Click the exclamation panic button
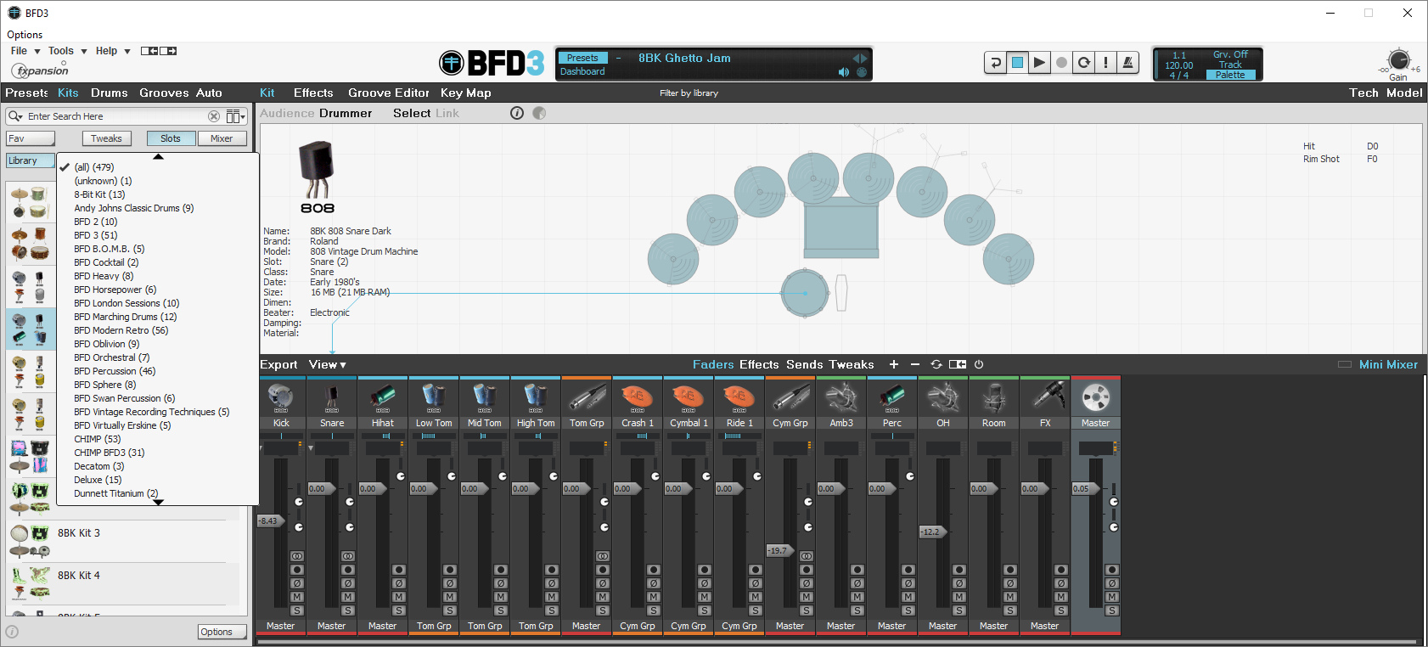Viewport: 1428px width, 647px height. pos(1105,63)
